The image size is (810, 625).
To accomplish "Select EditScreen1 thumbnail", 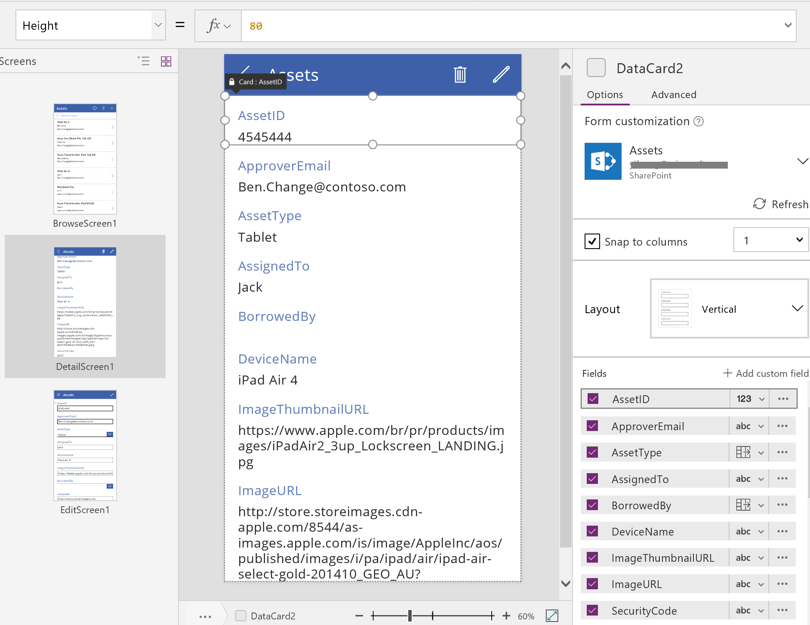I will tap(85, 445).
